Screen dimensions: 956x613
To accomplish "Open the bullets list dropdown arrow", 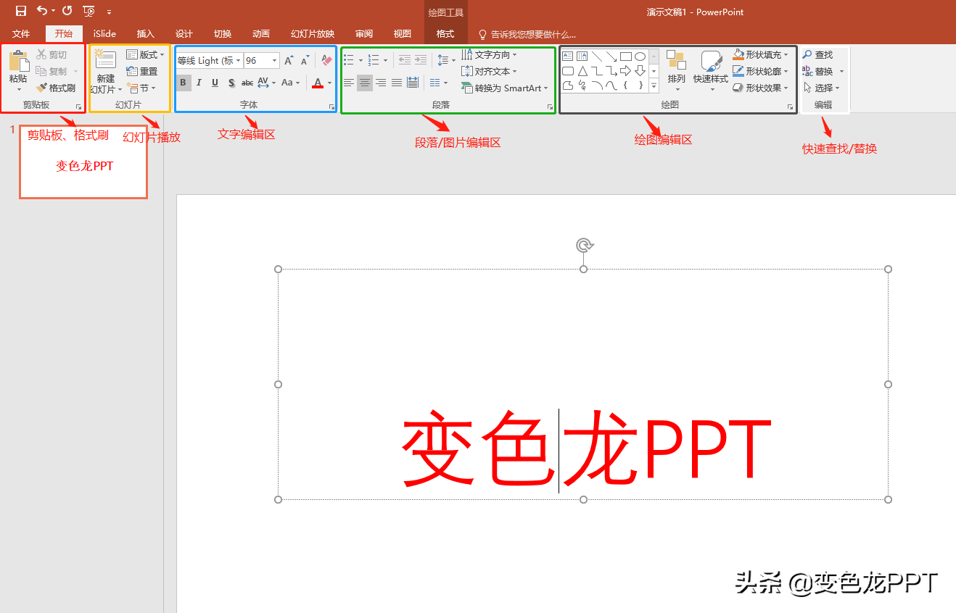I will 360,60.
